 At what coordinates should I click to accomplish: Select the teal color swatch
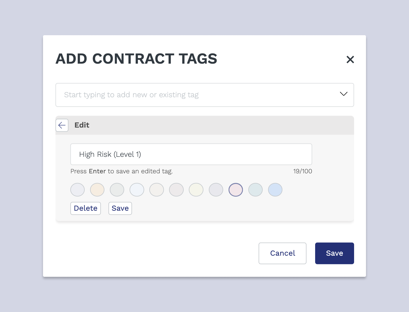pyautogui.click(x=255, y=190)
